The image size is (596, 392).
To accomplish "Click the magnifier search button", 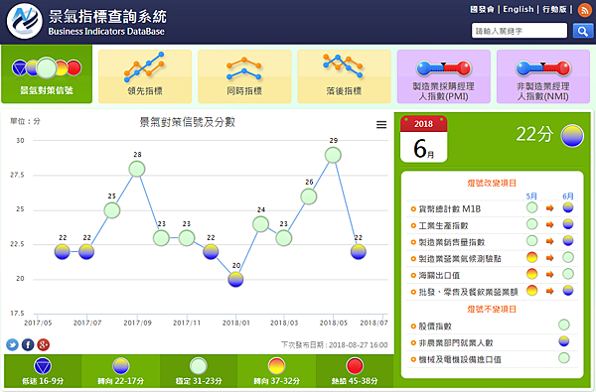I will coord(583,31).
